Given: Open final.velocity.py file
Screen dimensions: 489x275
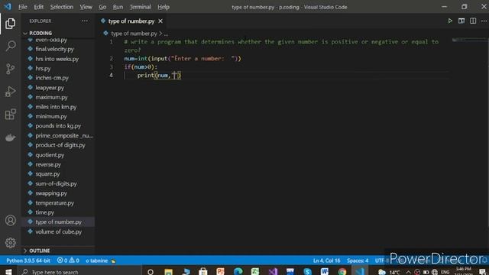Looking at the screenshot, I should pos(54,49).
